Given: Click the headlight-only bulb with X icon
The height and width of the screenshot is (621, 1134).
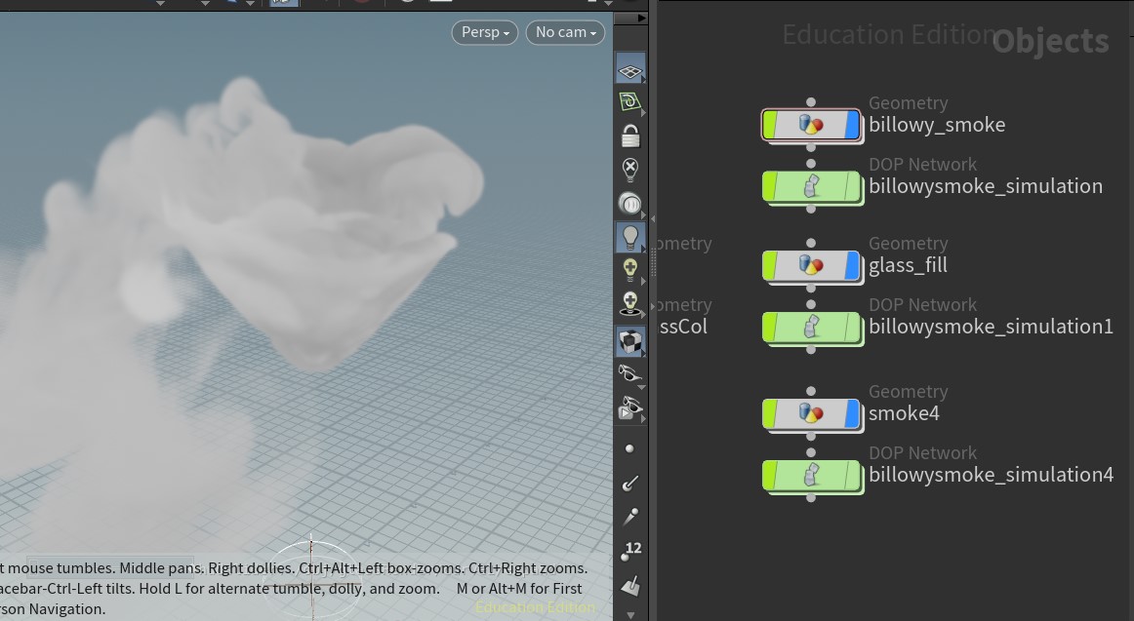Looking at the screenshot, I should point(630,169).
